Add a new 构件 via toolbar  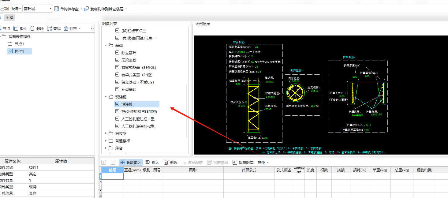(x=20, y=28)
